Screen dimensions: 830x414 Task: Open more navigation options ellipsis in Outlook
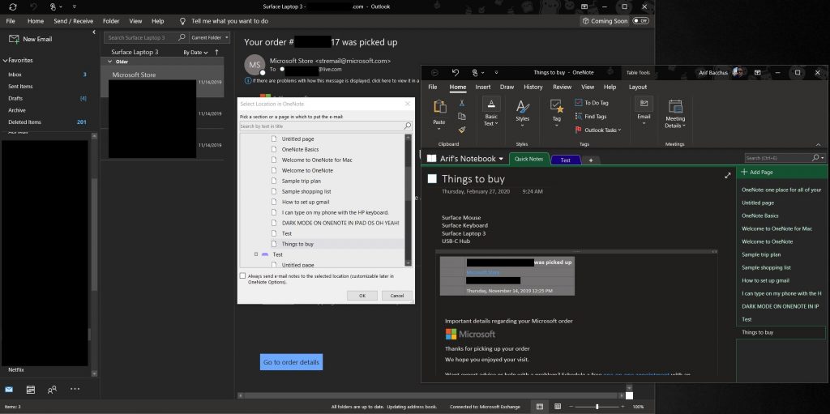tap(75, 389)
